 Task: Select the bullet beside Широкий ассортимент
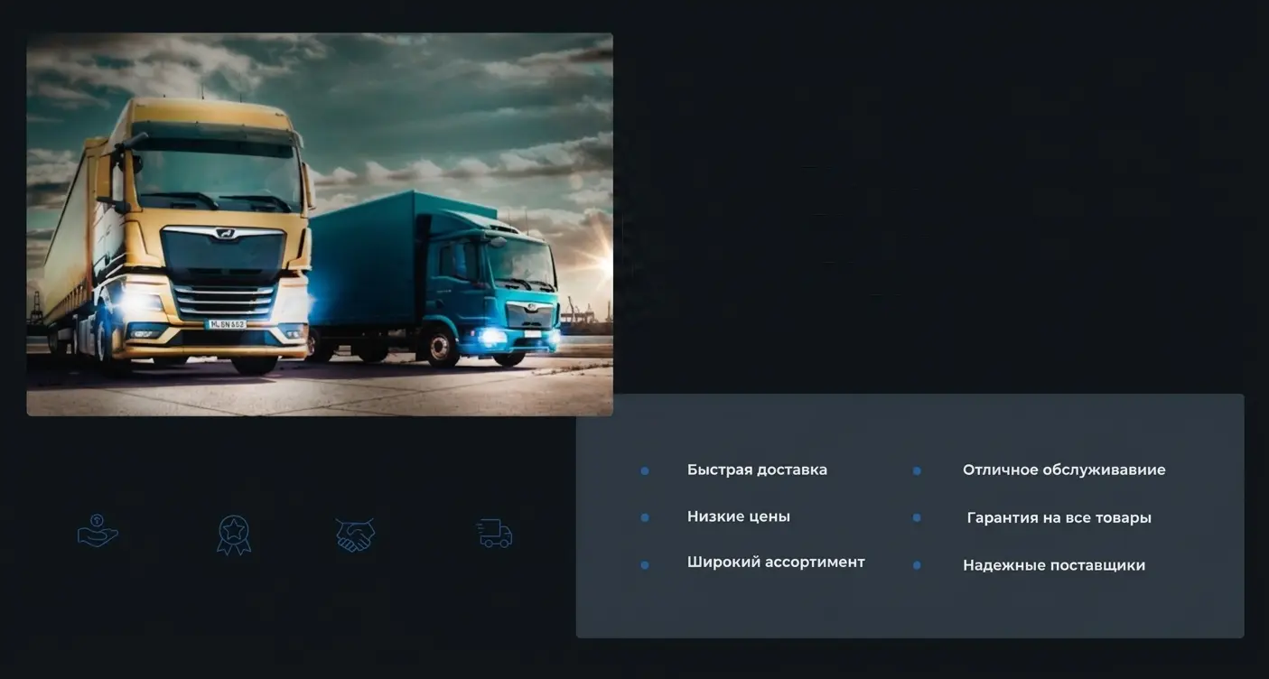[645, 565]
